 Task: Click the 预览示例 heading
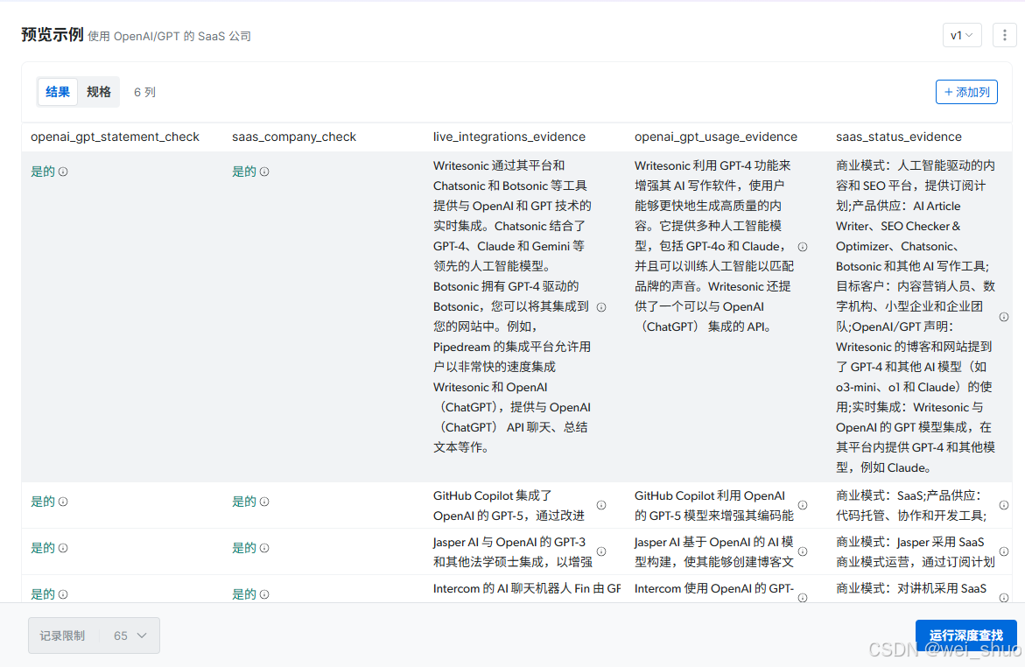[x=53, y=35]
